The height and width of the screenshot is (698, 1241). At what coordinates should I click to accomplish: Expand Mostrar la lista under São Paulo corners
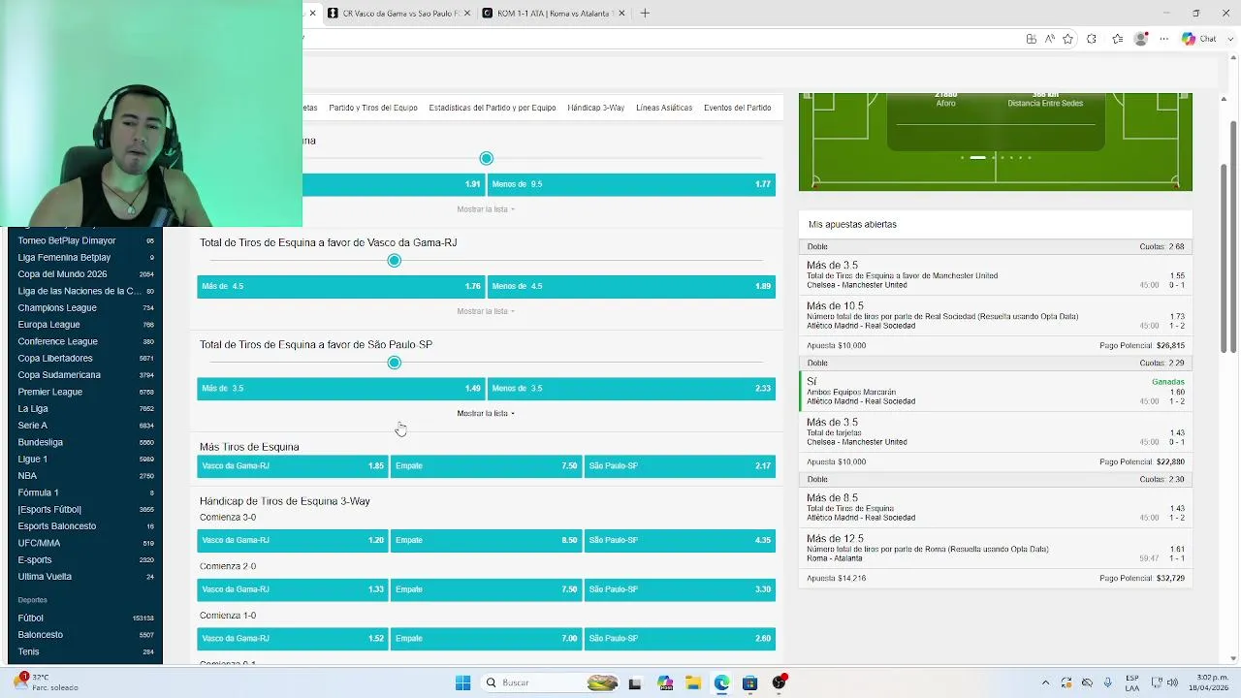486,413
